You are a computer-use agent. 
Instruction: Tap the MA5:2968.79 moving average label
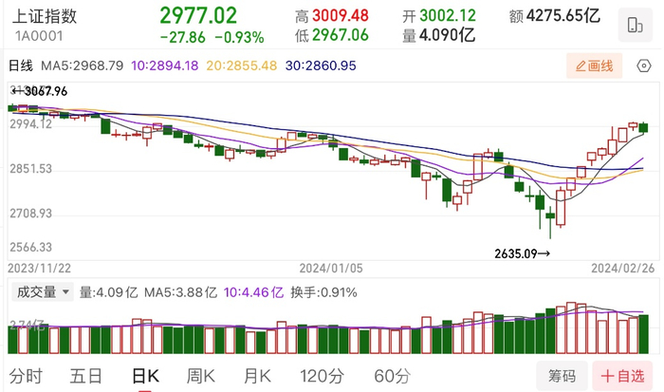click(83, 65)
